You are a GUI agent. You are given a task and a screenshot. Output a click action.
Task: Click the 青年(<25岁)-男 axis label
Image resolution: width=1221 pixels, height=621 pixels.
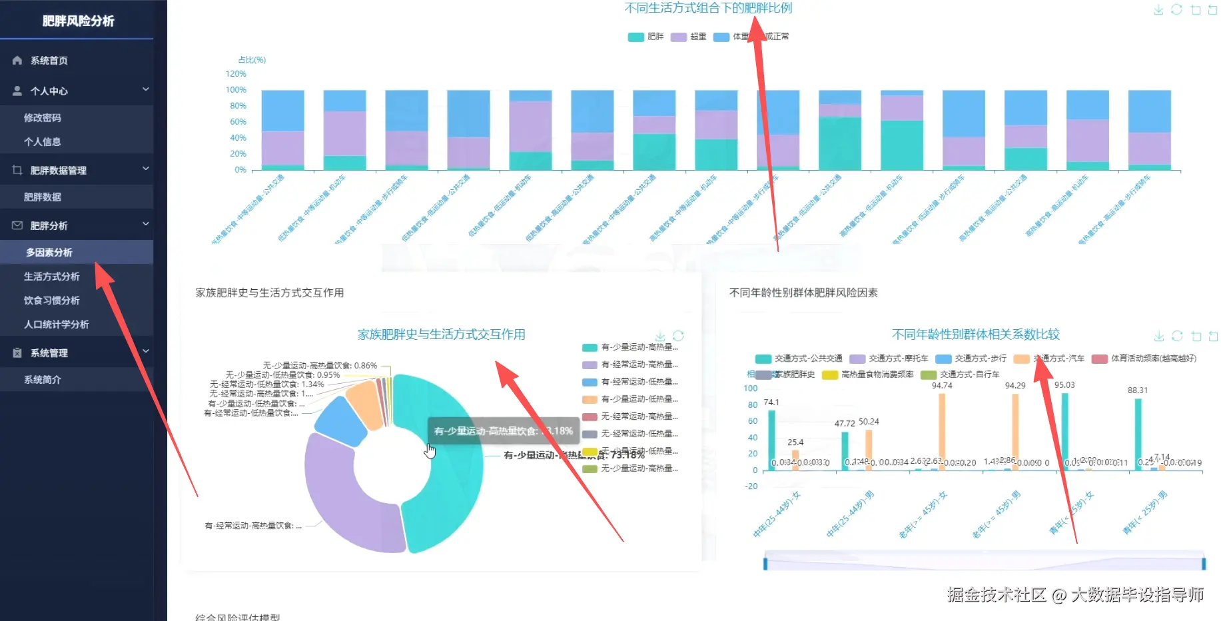pos(1145,512)
